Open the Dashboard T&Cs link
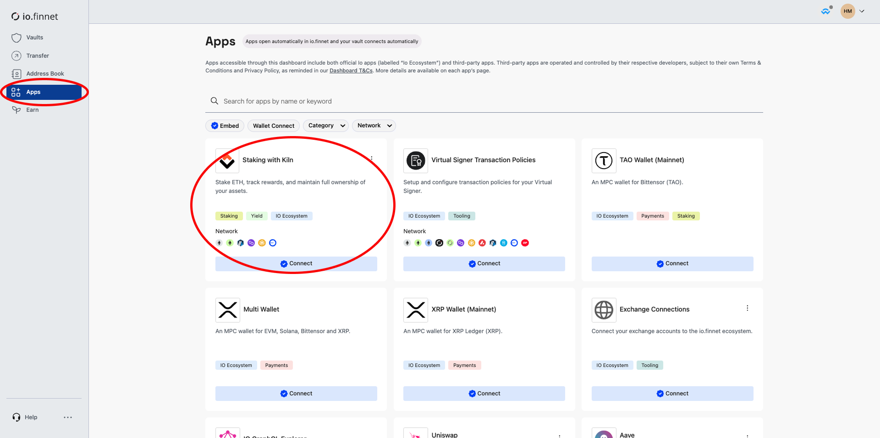Screen dimensions: 880x438 [x=351, y=71]
